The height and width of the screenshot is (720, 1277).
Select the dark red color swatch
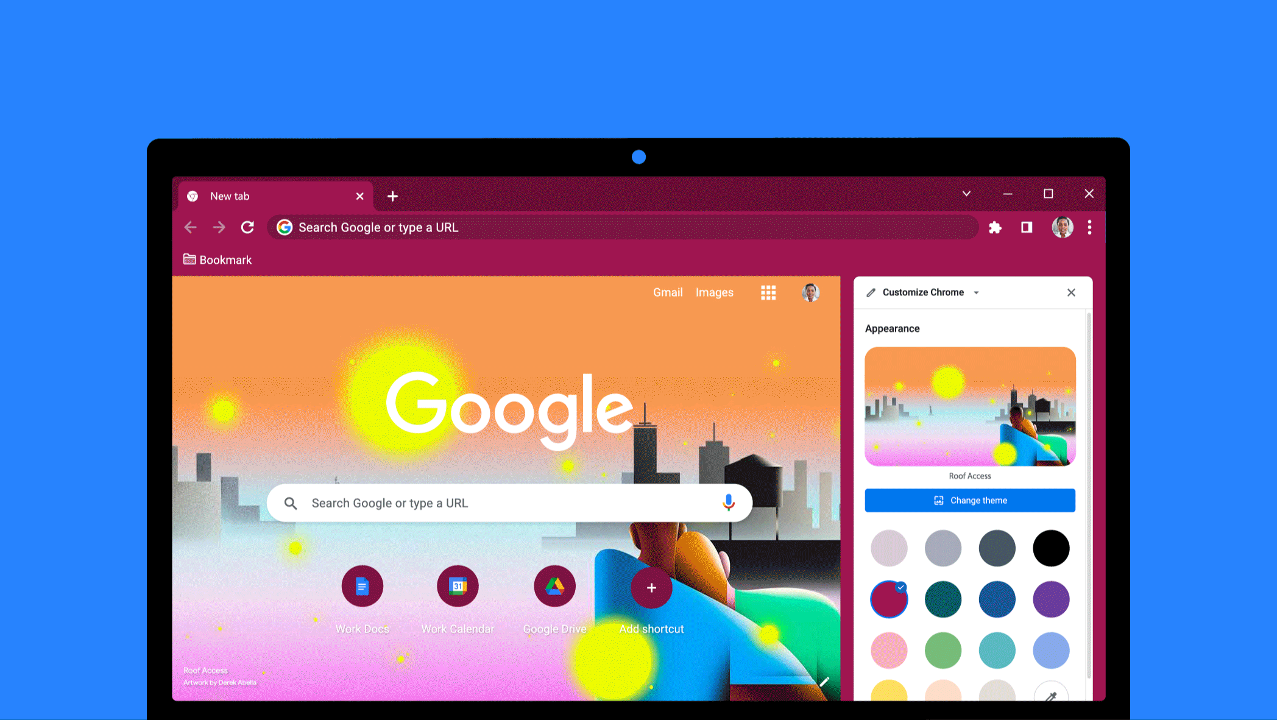tap(888, 599)
